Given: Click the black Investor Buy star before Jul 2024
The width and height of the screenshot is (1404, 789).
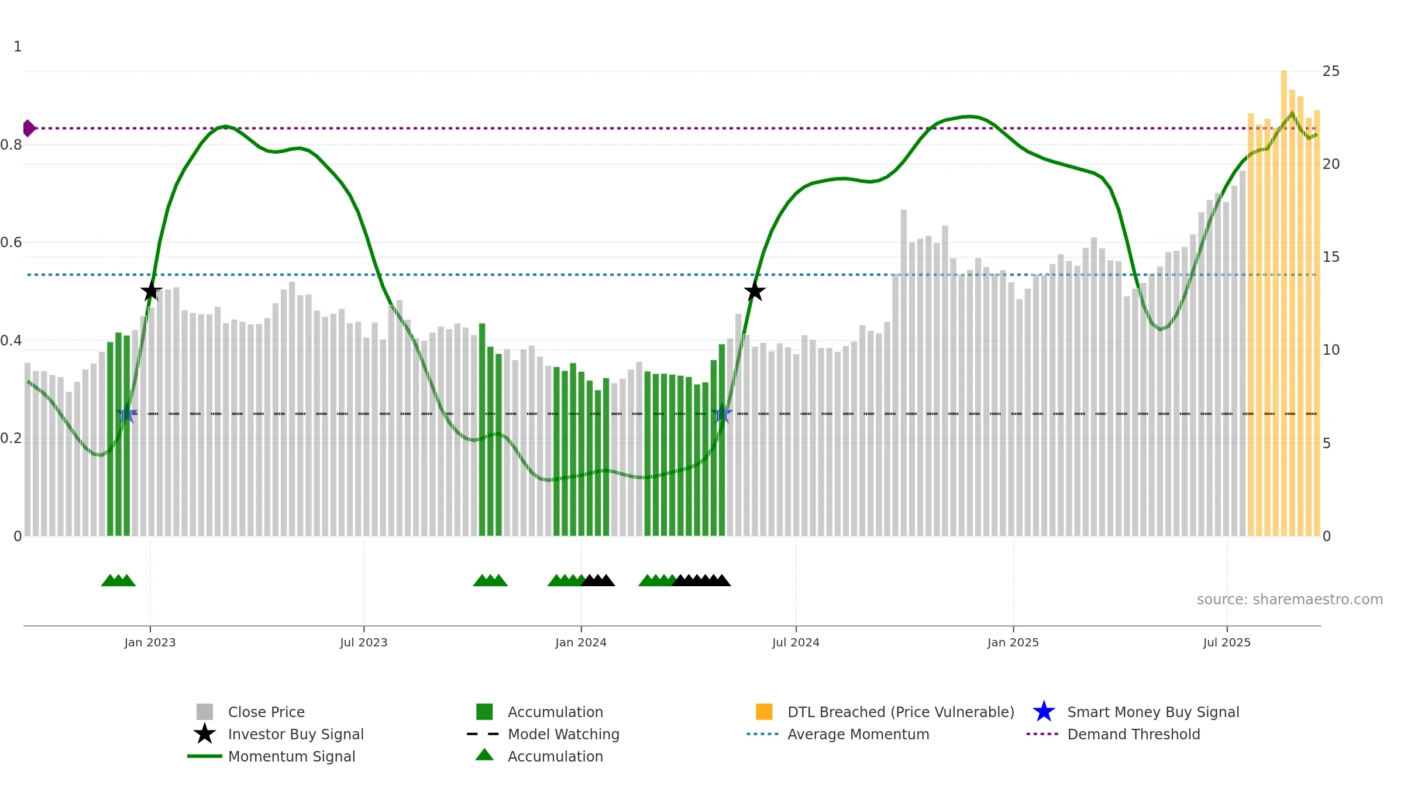Looking at the screenshot, I should click(x=755, y=290).
